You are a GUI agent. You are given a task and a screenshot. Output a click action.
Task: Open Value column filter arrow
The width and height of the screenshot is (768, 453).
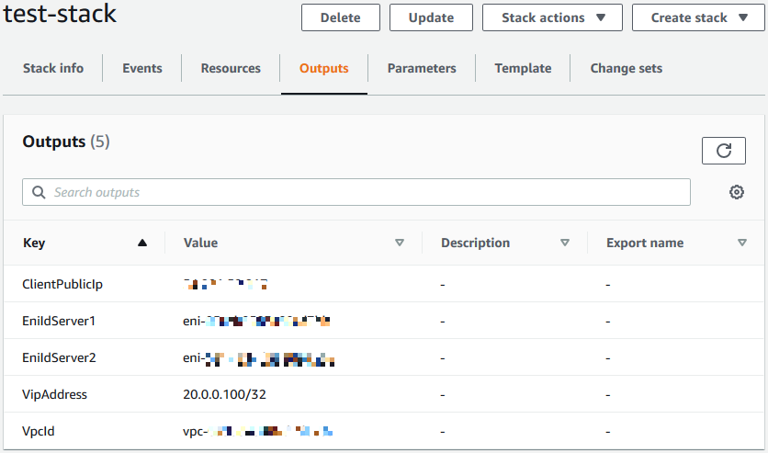point(399,243)
